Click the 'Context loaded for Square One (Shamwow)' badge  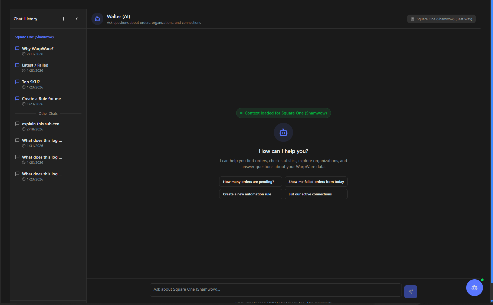pyautogui.click(x=283, y=113)
